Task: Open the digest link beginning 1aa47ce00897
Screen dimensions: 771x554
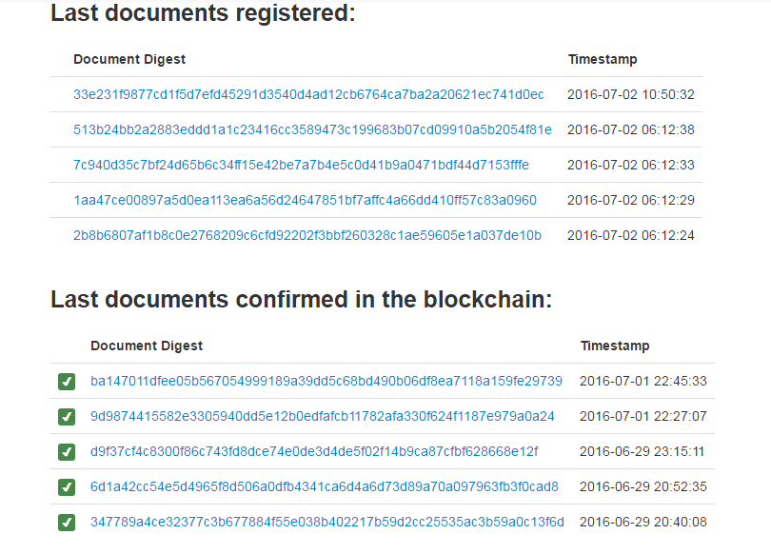Action: pos(305,200)
